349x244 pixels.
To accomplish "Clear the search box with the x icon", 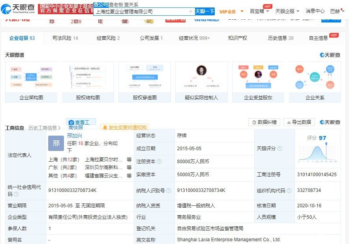I will pyautogui.click(x=191, y=11).
